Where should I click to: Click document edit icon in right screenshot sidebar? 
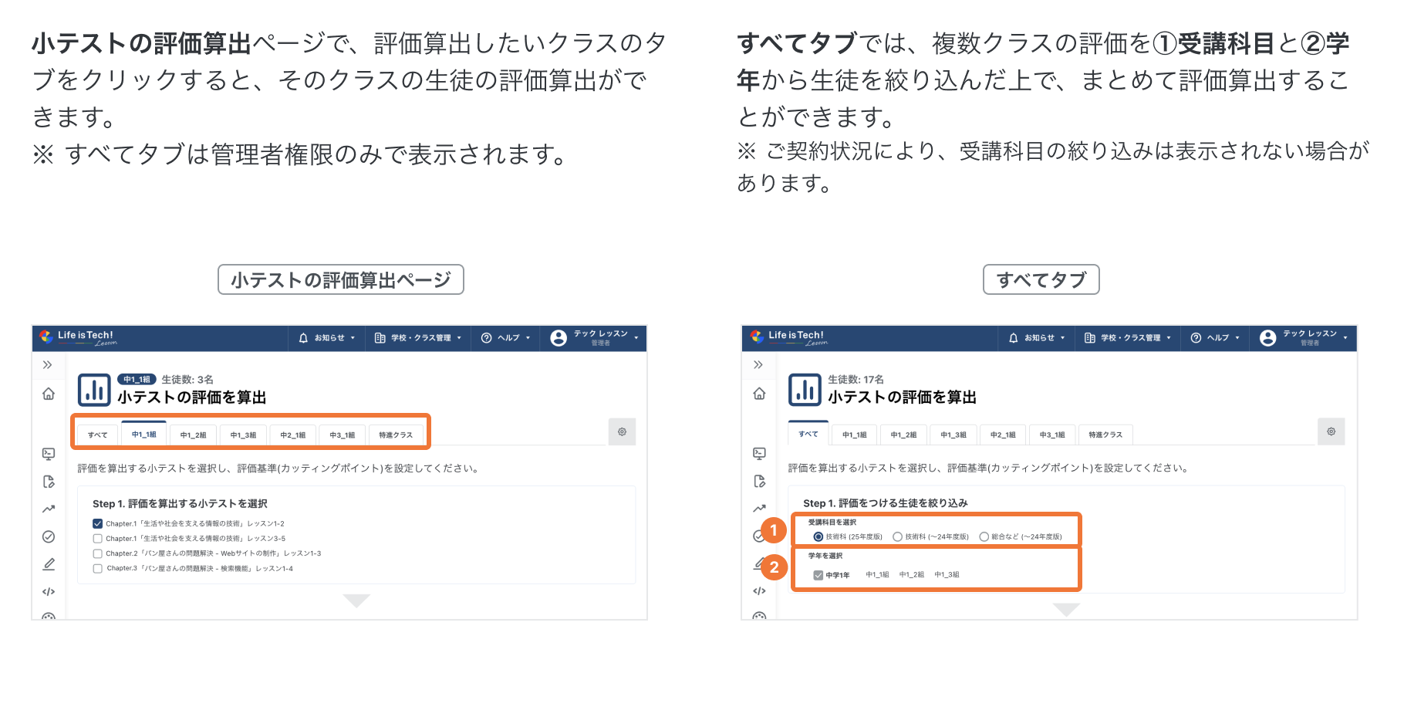click(x=759, y=482)
